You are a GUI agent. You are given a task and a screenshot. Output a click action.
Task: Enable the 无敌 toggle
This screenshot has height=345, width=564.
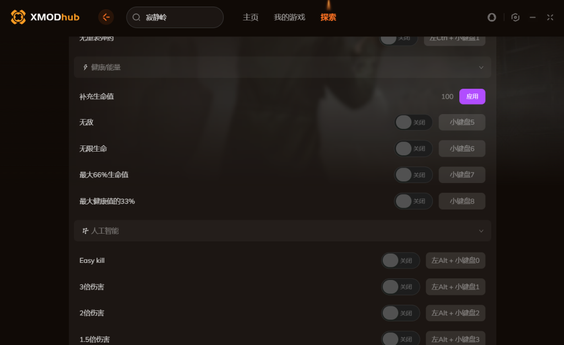point(413,122)
